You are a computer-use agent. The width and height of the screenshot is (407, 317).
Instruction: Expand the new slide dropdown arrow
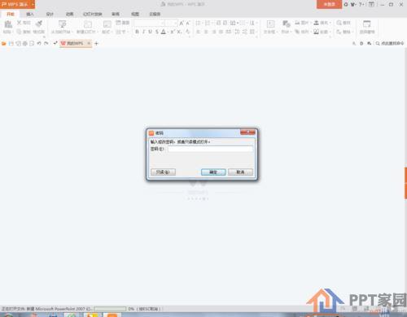(x=98, y=32)
